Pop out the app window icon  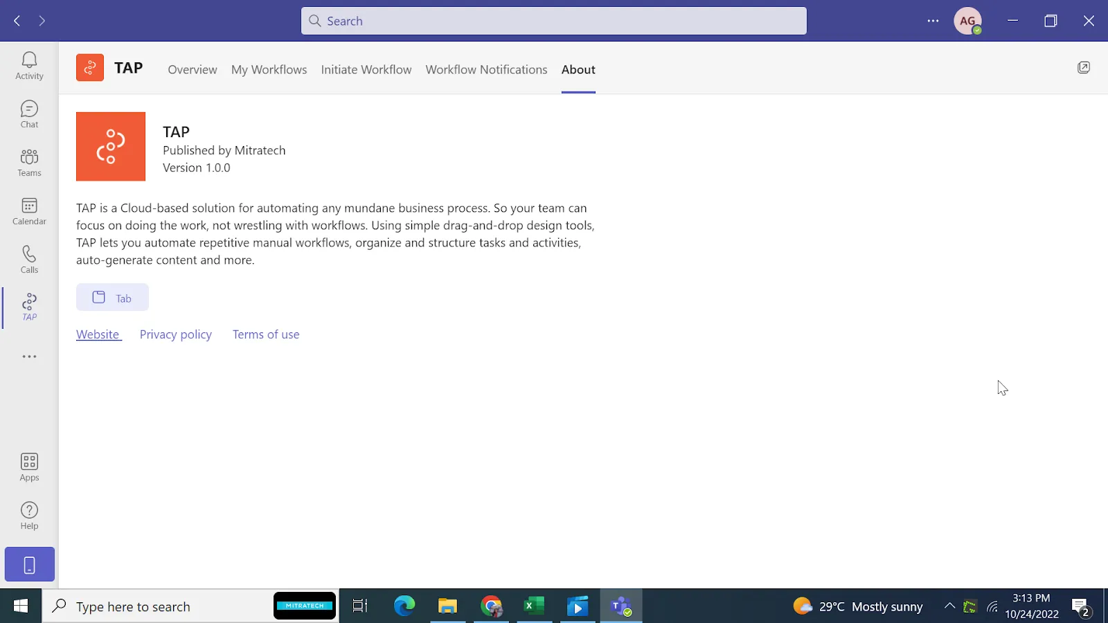(x=1084, y=67)
